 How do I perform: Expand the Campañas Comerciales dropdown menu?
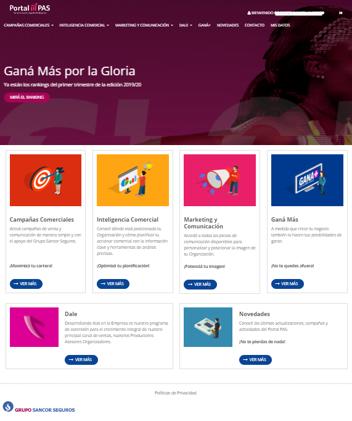pos(29,25)
